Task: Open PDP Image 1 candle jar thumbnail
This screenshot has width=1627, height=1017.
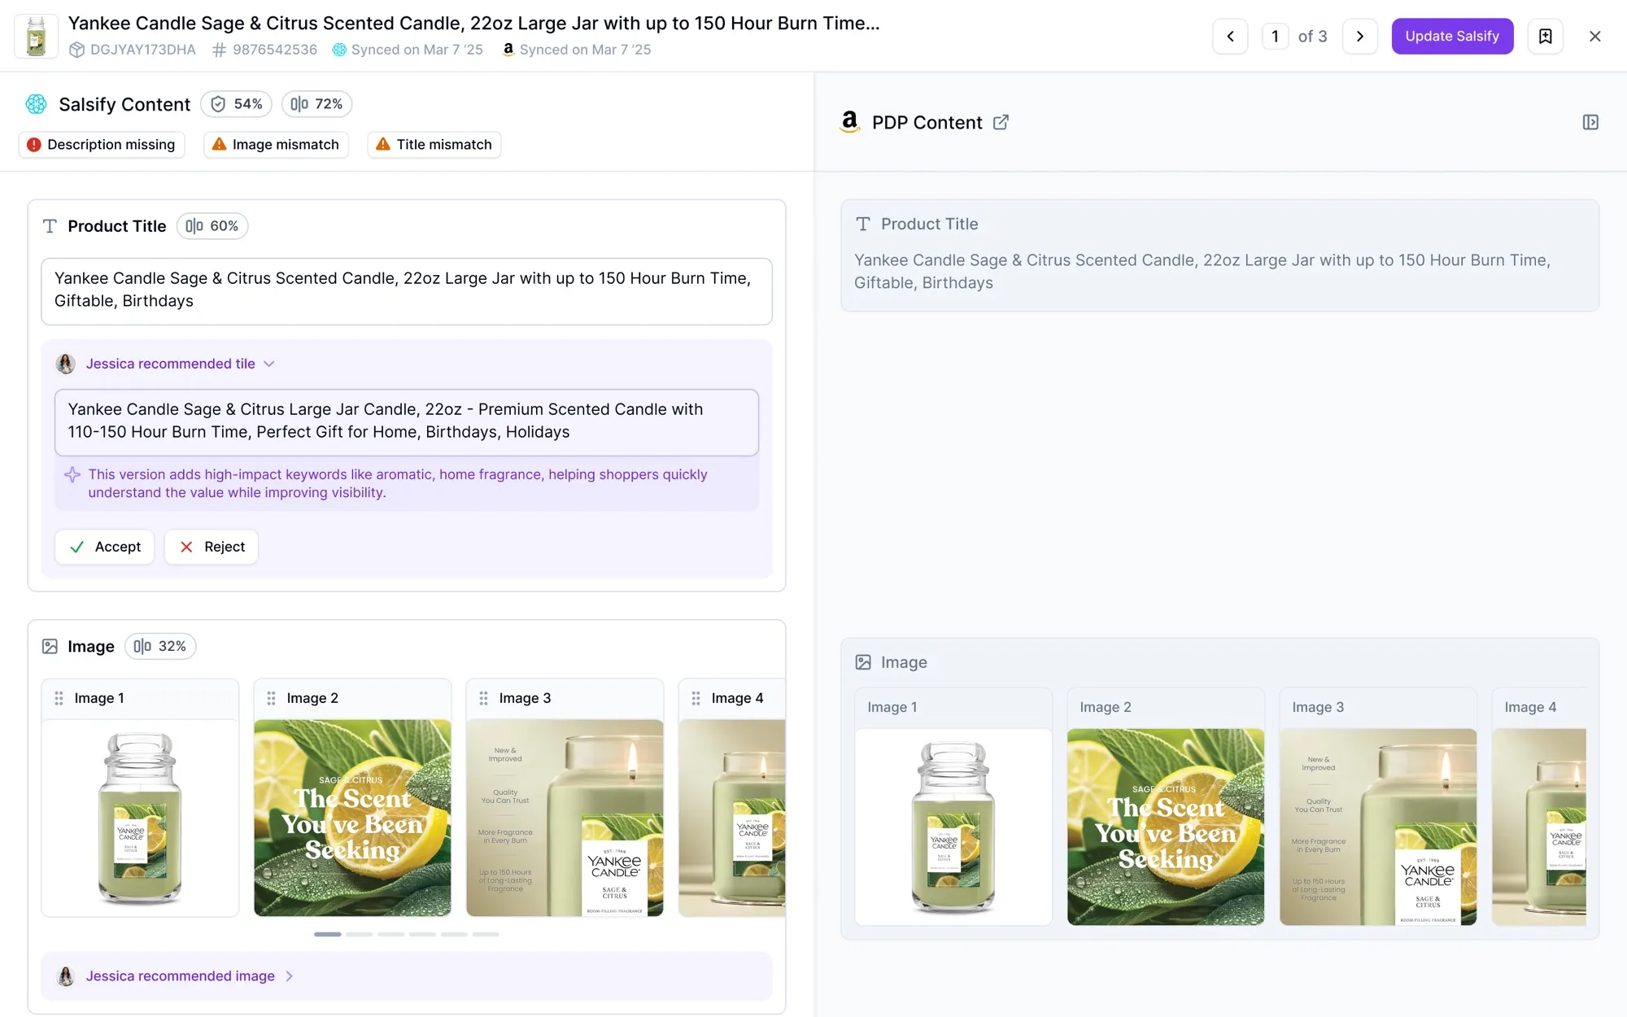Action: tap(953, 827)
